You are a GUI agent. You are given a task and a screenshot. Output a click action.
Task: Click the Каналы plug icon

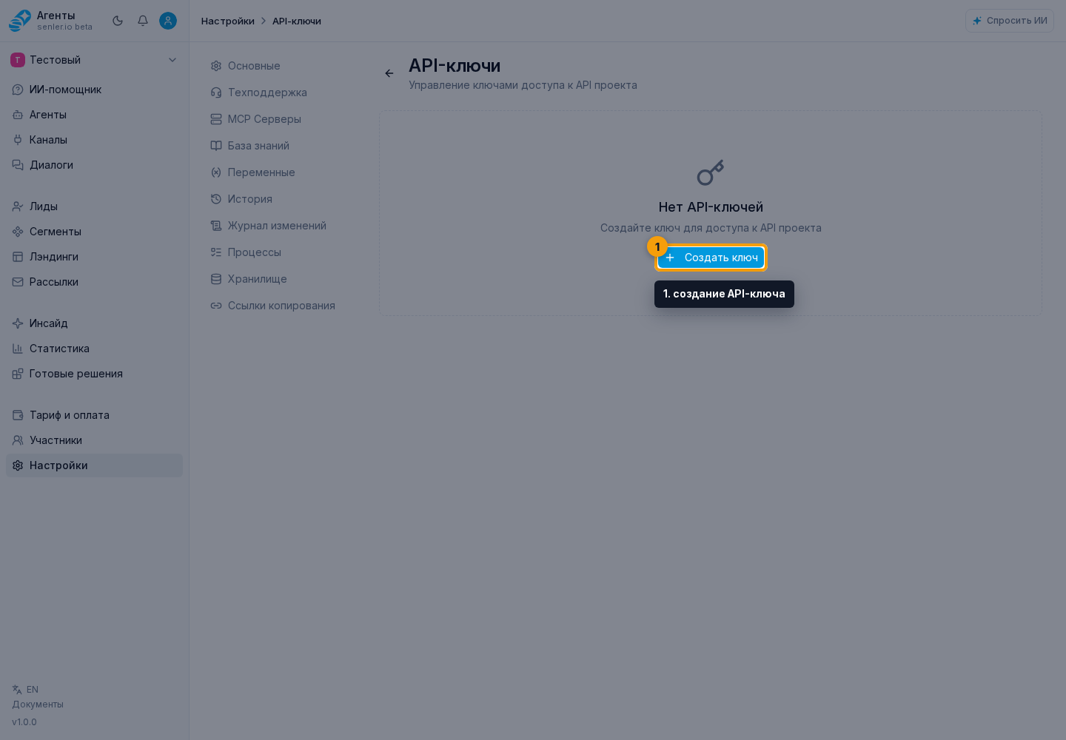pos(18,140)
